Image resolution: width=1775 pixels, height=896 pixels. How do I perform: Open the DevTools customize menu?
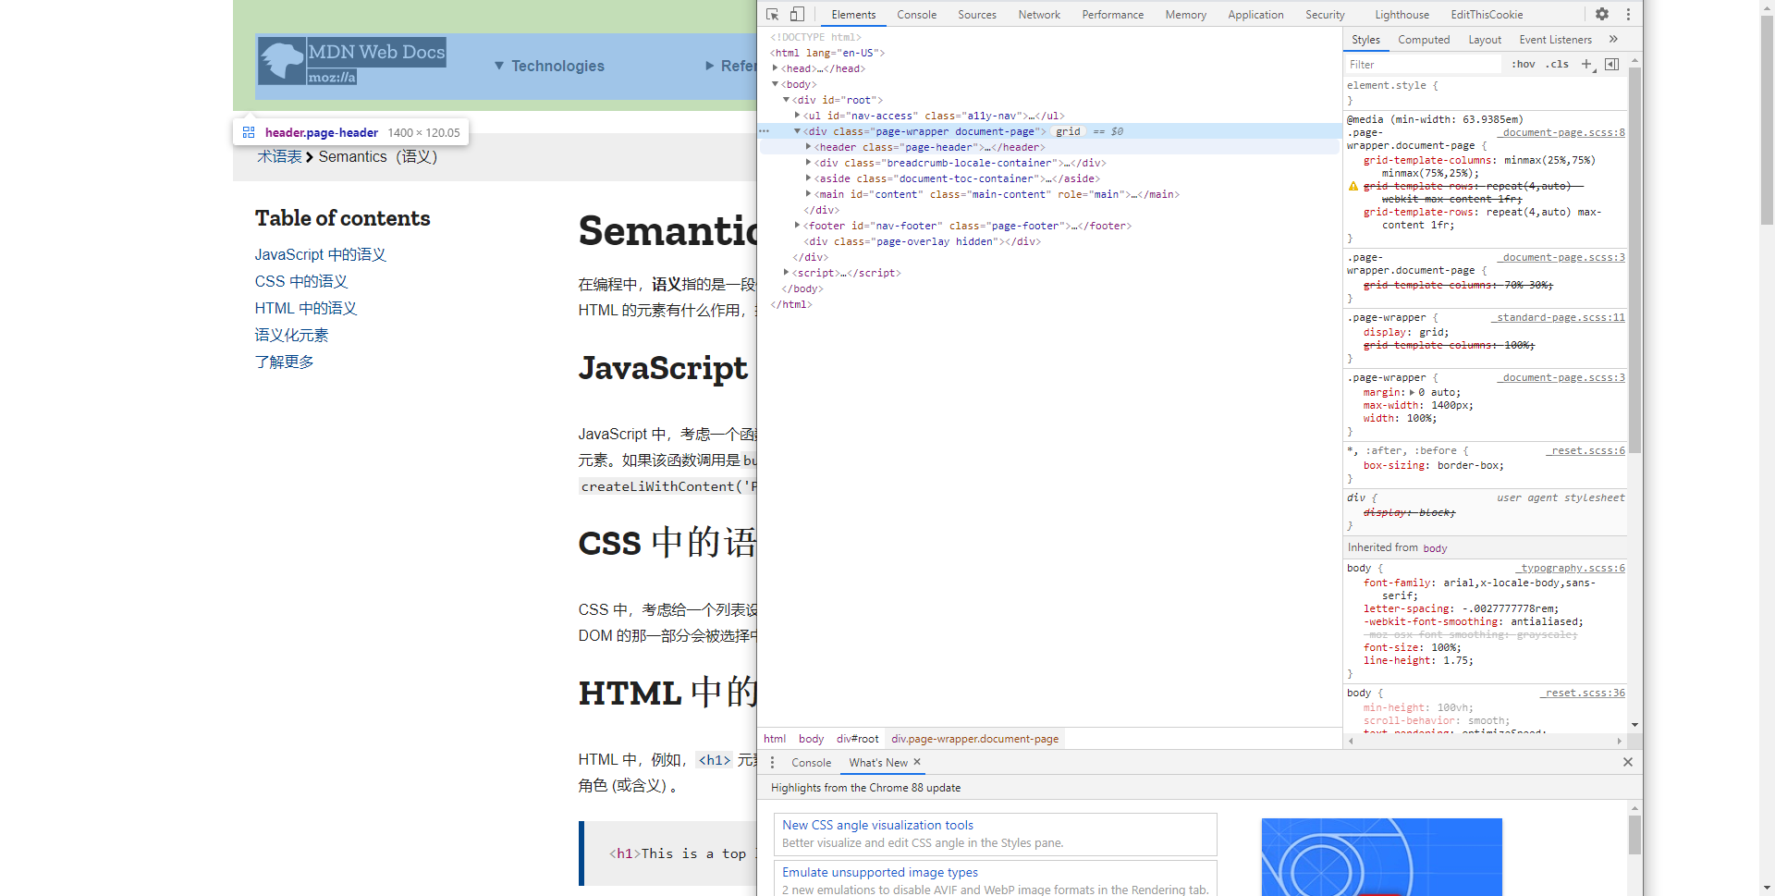1628,14
